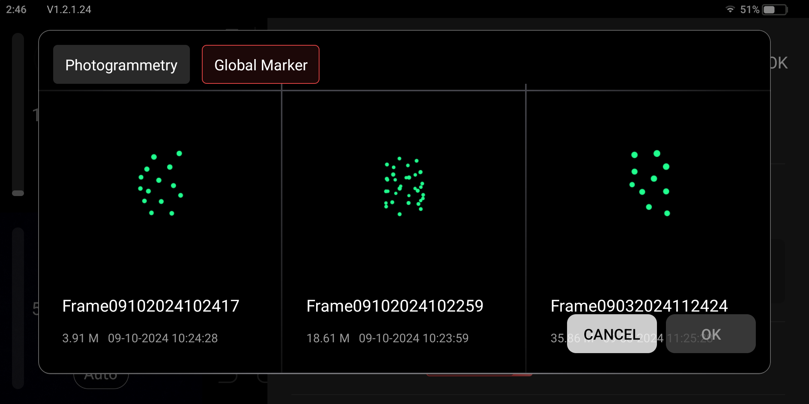Confirm with the dialog OK button
809x404 pixels.
(x=711, y=334)
